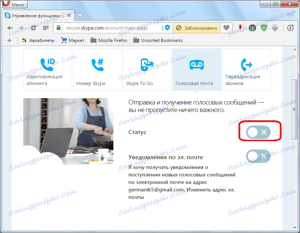Expand the Unsorted Bookmarks folder
Screen dimensions: 300x233
click(158, 40)
